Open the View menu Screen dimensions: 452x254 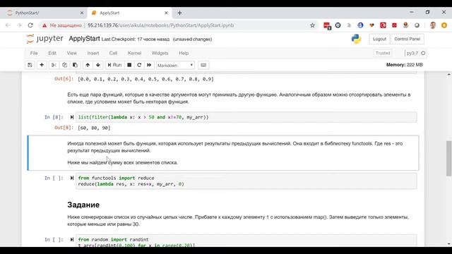coord(72,53)
